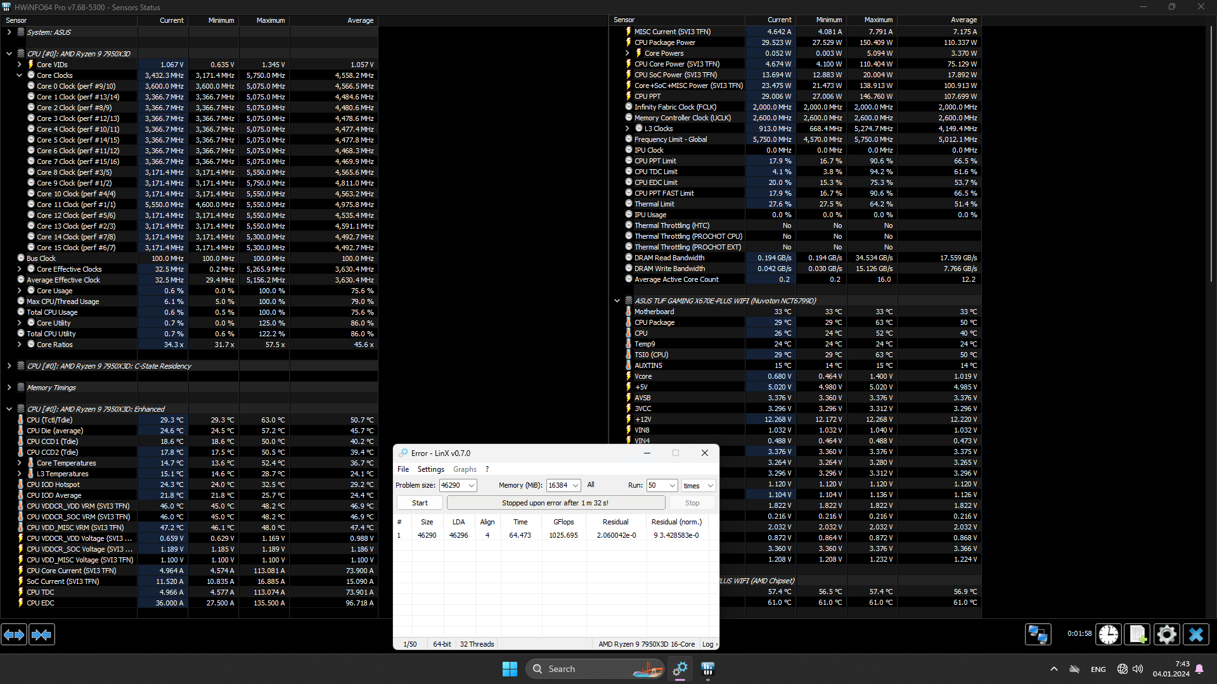Click the Start button in LinX
The width and height of the screenshot is (1217, 684).
[420, 502]
